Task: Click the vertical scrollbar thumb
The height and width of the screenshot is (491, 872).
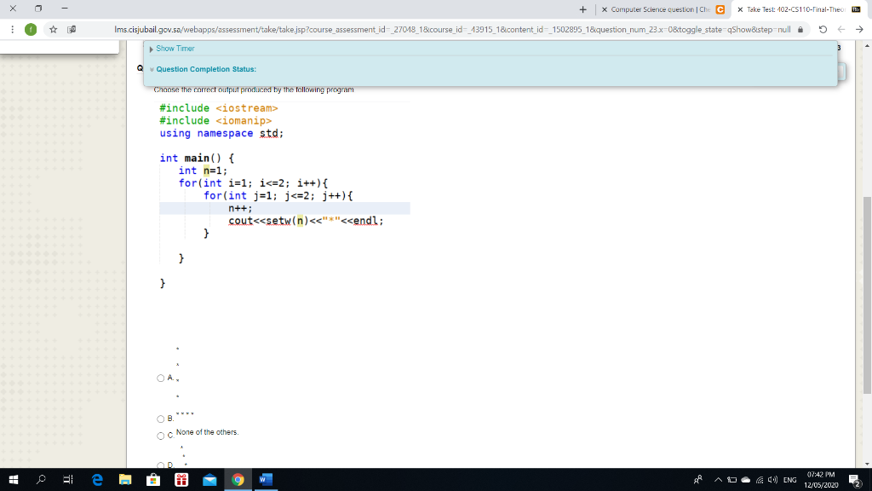Action: [x=867, y=296]
